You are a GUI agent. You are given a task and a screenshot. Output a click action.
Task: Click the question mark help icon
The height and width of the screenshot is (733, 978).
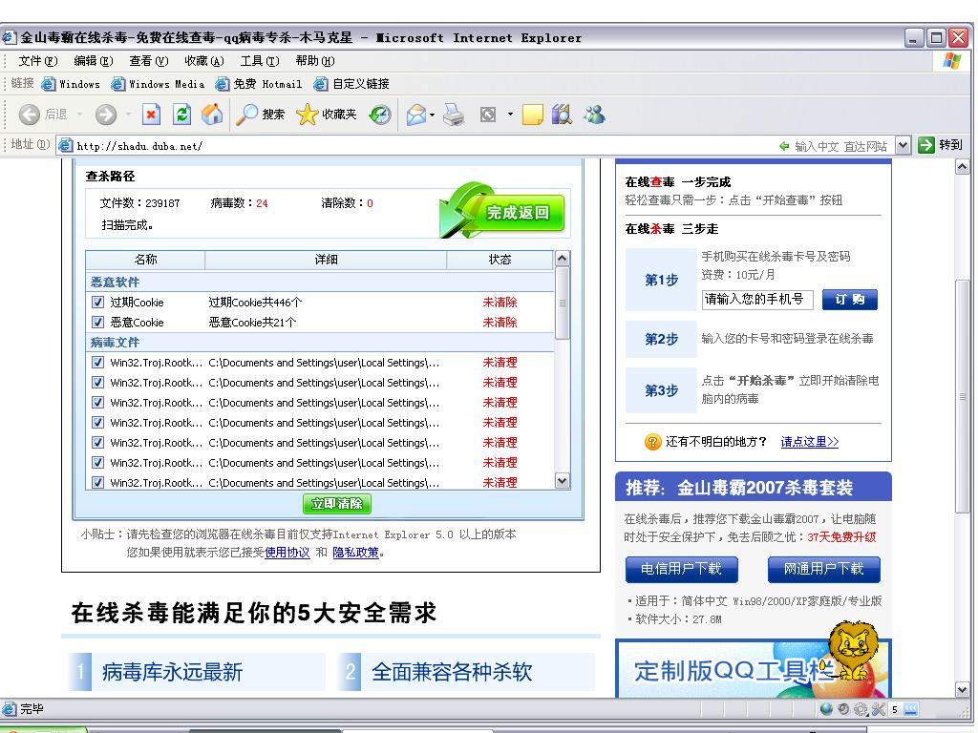point(652,442)
